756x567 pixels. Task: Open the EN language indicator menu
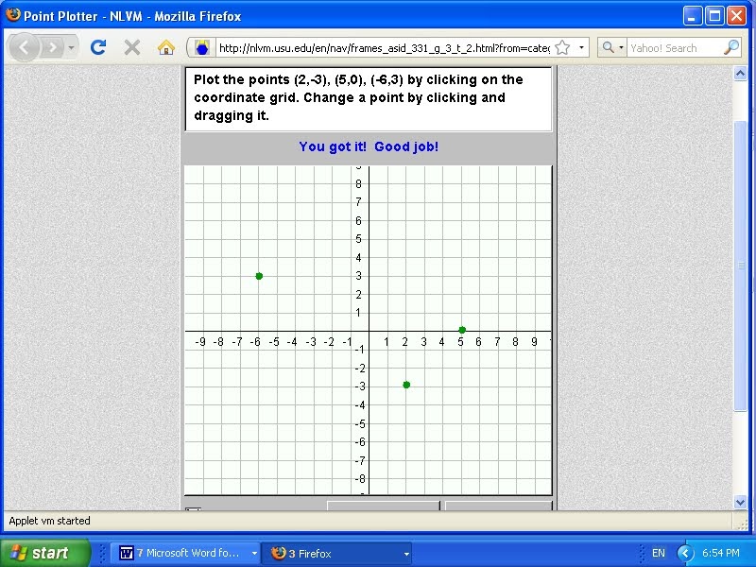point(660,553)
